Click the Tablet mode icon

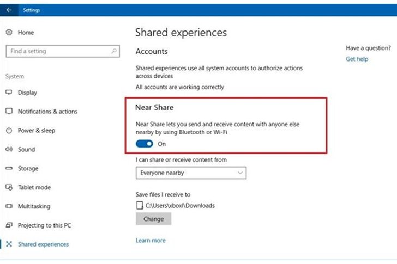[9, 187]
